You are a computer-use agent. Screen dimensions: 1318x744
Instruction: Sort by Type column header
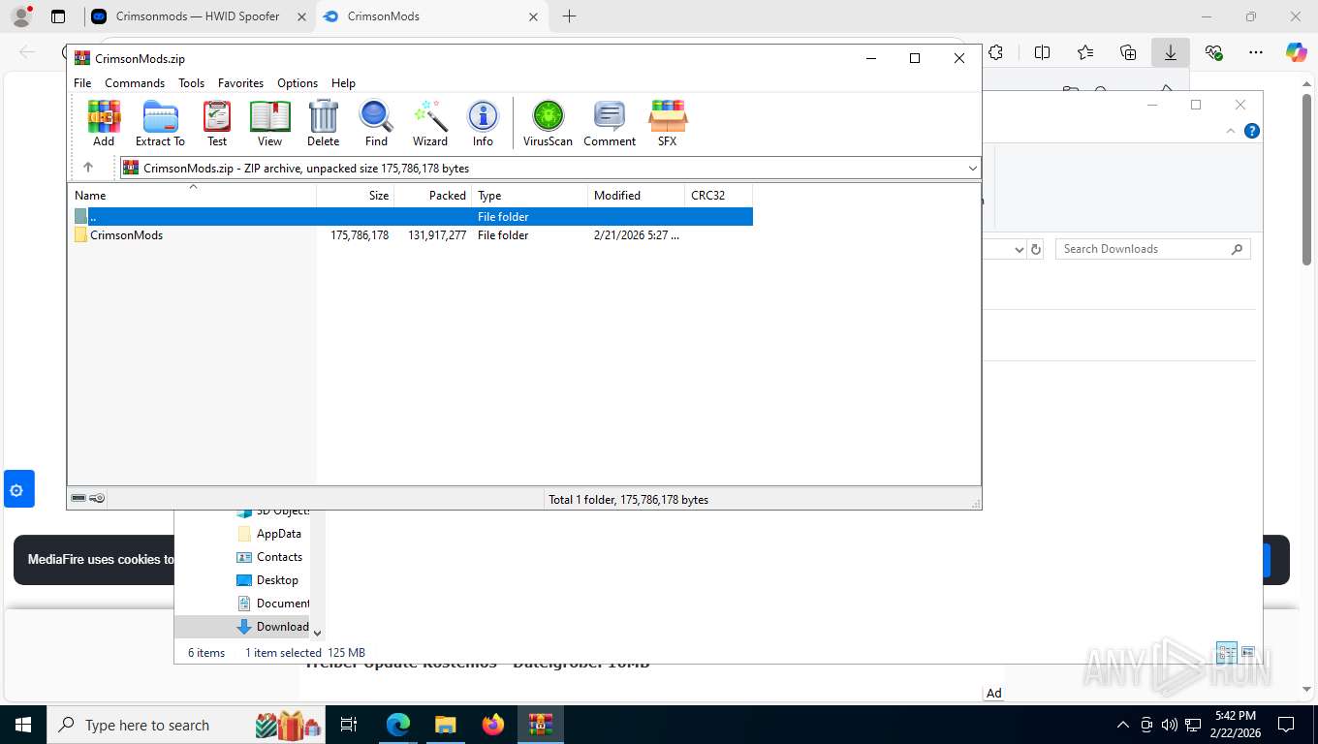pos(530,195)
